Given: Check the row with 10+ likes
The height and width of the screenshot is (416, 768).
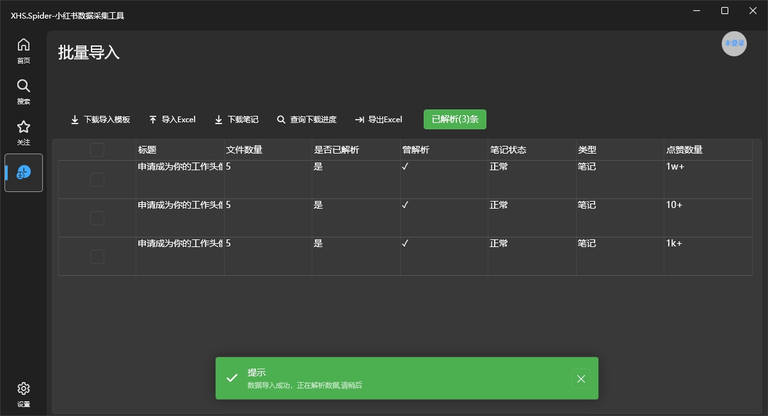Looking at the screenshot, I should coord(97,218).
